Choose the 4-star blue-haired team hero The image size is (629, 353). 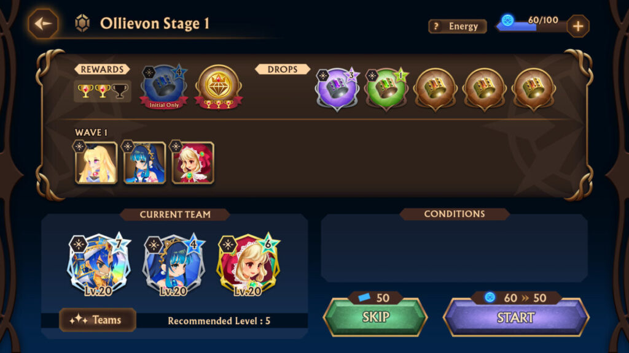tap(174, 265)
